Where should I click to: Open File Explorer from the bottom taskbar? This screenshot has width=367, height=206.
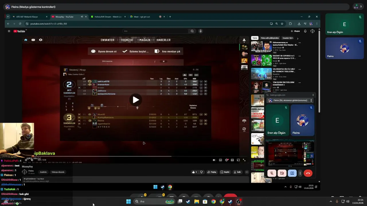coord(197,201)
